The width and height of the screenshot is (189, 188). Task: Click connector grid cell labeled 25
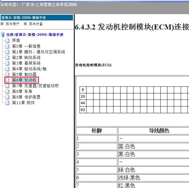pyautogui.click(x=83, y=96)
